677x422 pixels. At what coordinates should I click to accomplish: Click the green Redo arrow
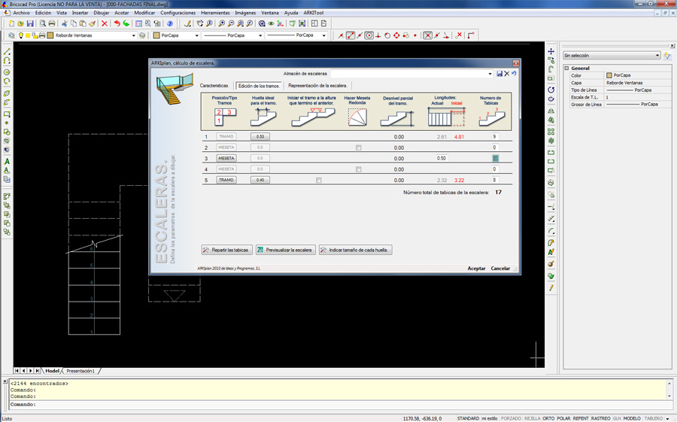click(x=126, y=23)
